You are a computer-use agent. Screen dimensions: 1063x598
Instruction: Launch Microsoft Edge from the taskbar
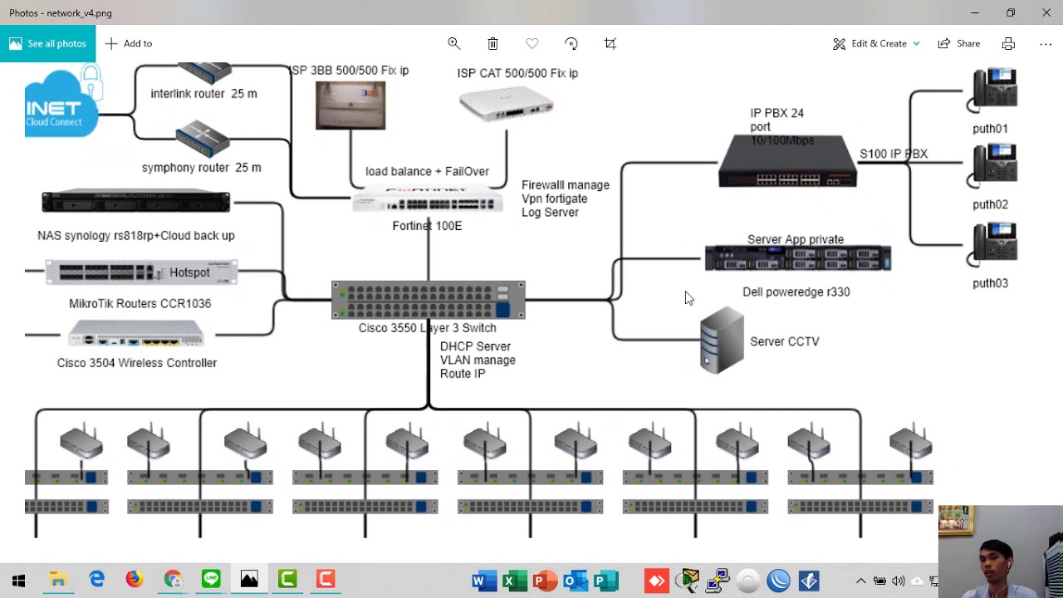click(97, 580)
